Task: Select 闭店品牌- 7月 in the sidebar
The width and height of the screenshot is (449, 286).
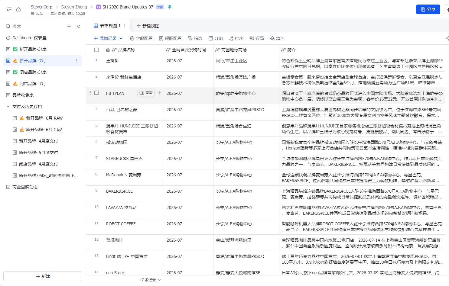Action: [x=43, y=84]
